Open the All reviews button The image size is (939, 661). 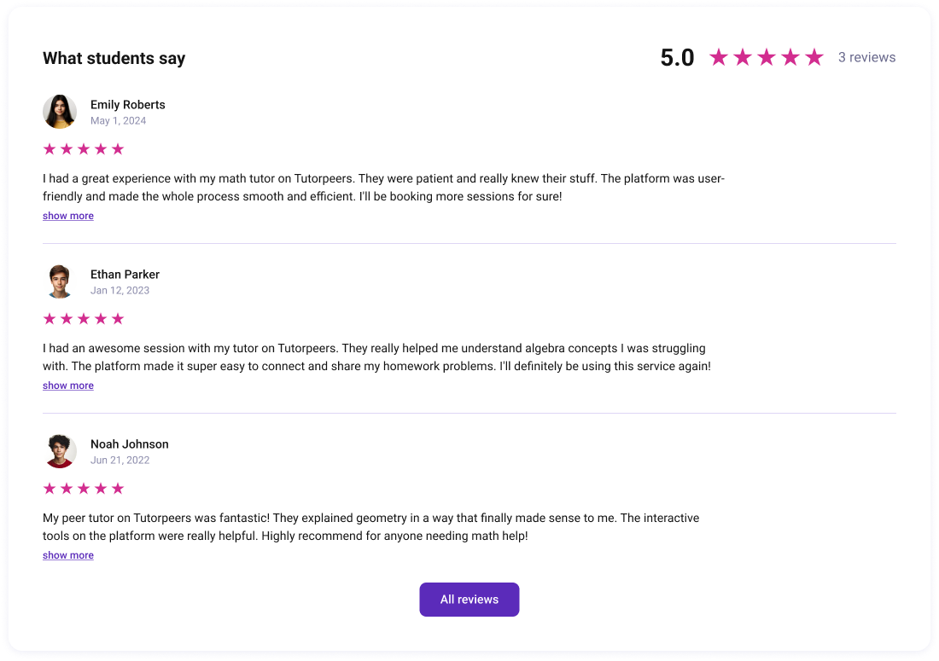(469, 600)
